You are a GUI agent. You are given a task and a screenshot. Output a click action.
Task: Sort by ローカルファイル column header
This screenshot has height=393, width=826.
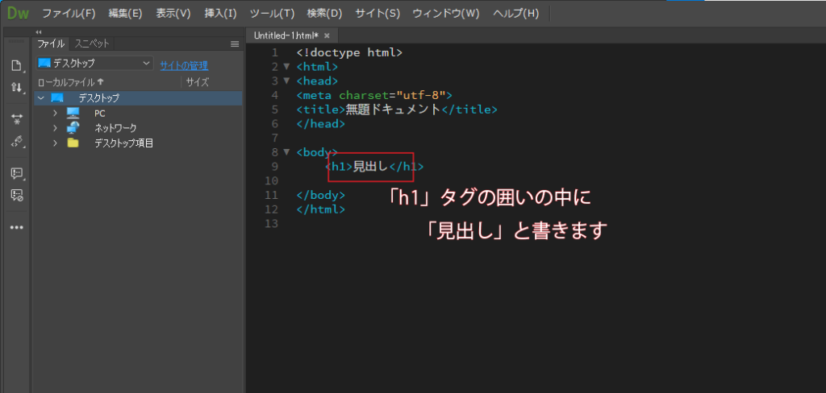(71, 82)
